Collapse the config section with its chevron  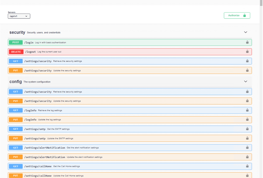246,81
